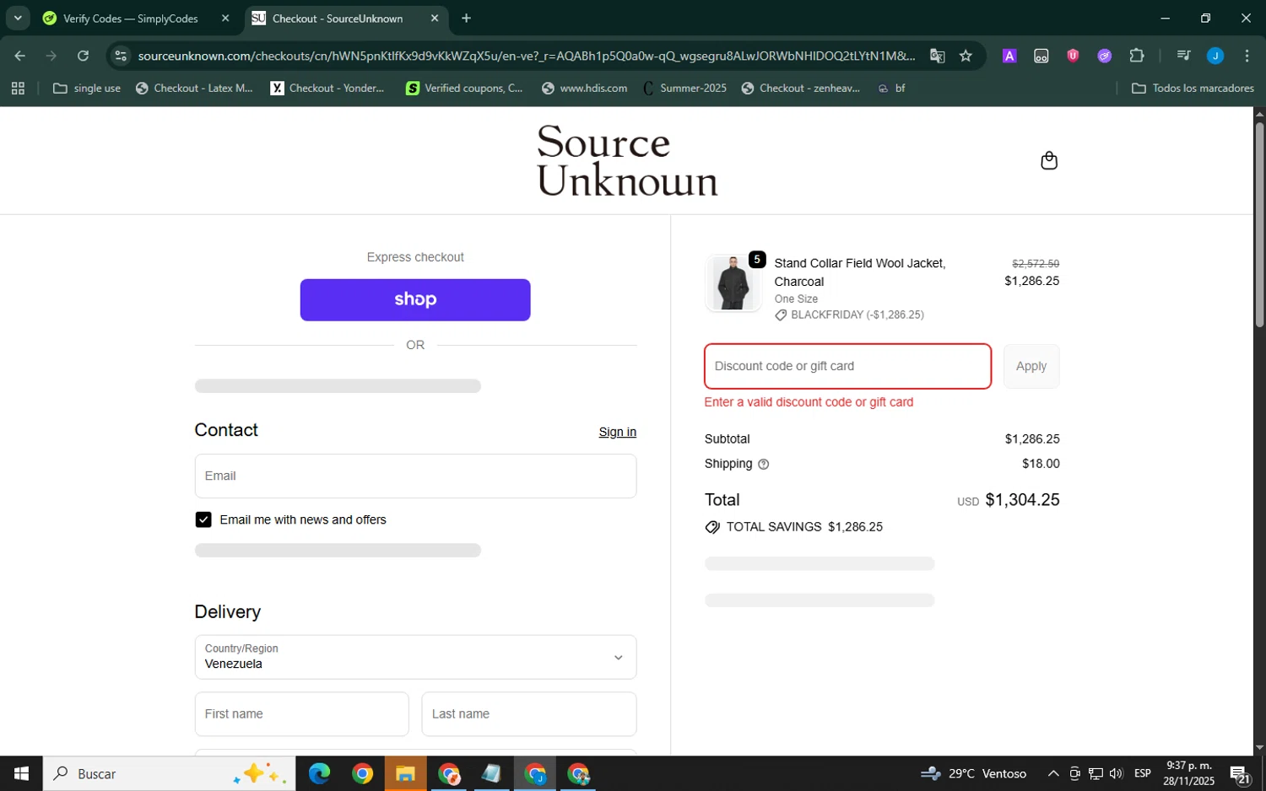This screenshot has width=1266, height=791.
Task: Open the notification center icon
Action: point(1240,773)
